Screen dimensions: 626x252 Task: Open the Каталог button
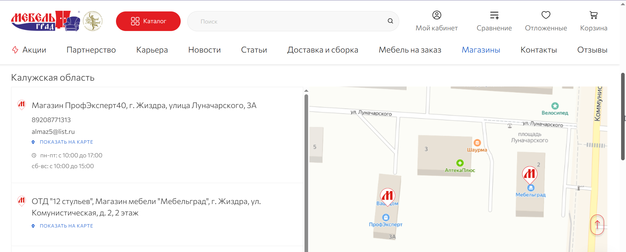[x=148, y=21]
